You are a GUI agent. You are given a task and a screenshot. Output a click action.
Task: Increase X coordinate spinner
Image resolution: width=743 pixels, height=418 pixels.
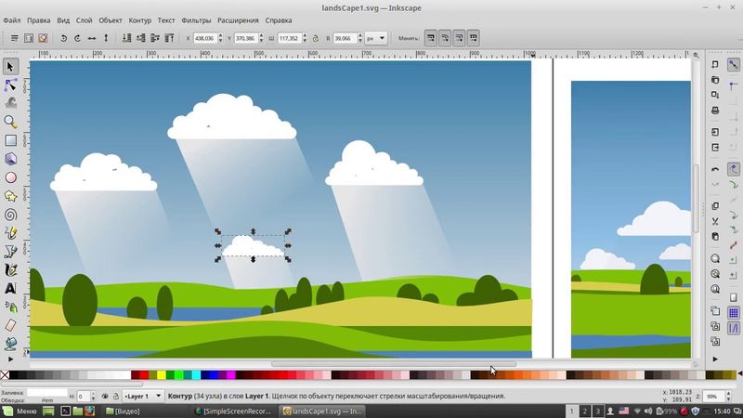(x=220, y=35)
